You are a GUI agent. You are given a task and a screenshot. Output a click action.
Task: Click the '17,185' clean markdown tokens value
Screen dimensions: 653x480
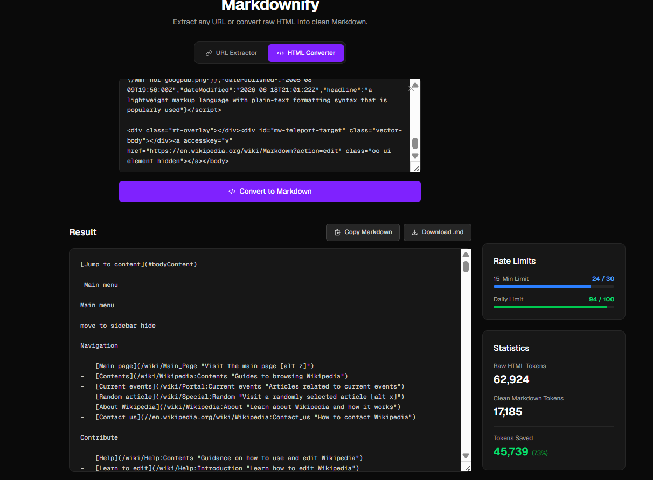point(508,412)
